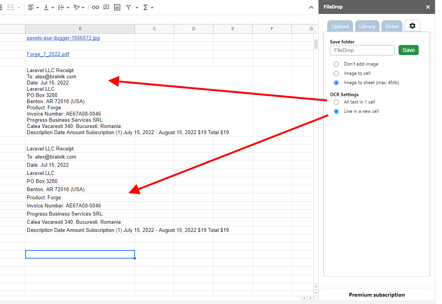Select the single-line 'Laravel LLC Receipt' cell
This screenshot has width=442, height=304.
tap(80, 149)
